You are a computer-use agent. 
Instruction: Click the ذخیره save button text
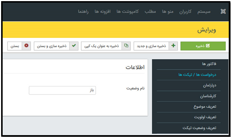[200, 46]
